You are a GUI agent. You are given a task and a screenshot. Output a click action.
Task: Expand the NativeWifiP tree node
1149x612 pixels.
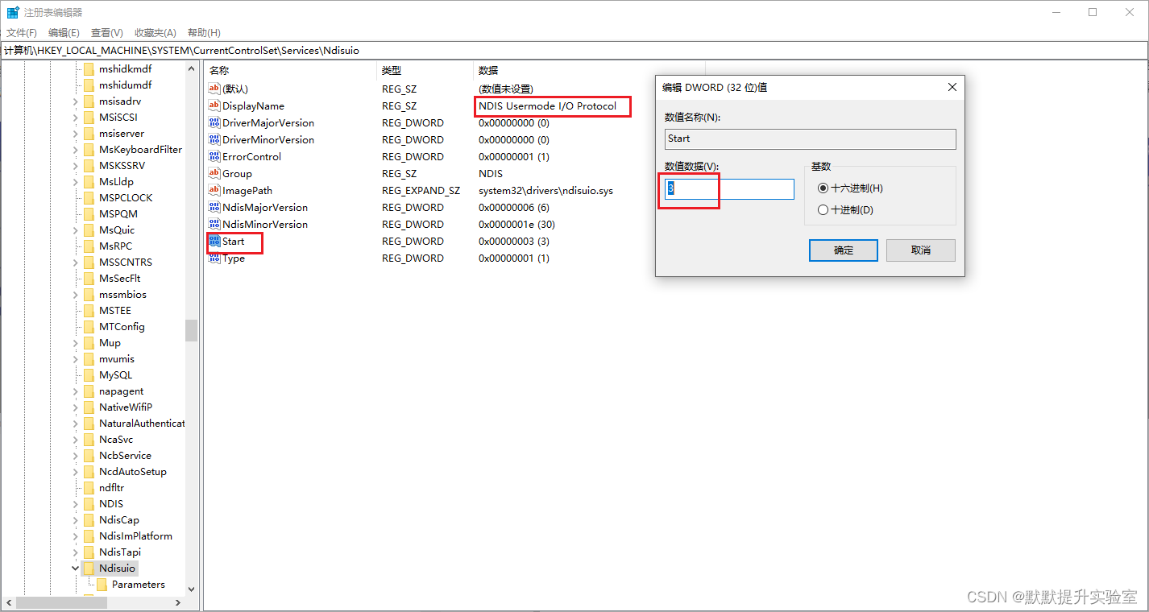75,407
